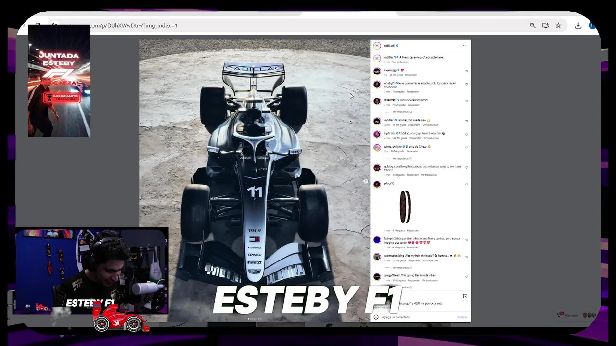Open cadencebraking profile avatar
Viewport: 616px width, 346px height.
(377, 257)
